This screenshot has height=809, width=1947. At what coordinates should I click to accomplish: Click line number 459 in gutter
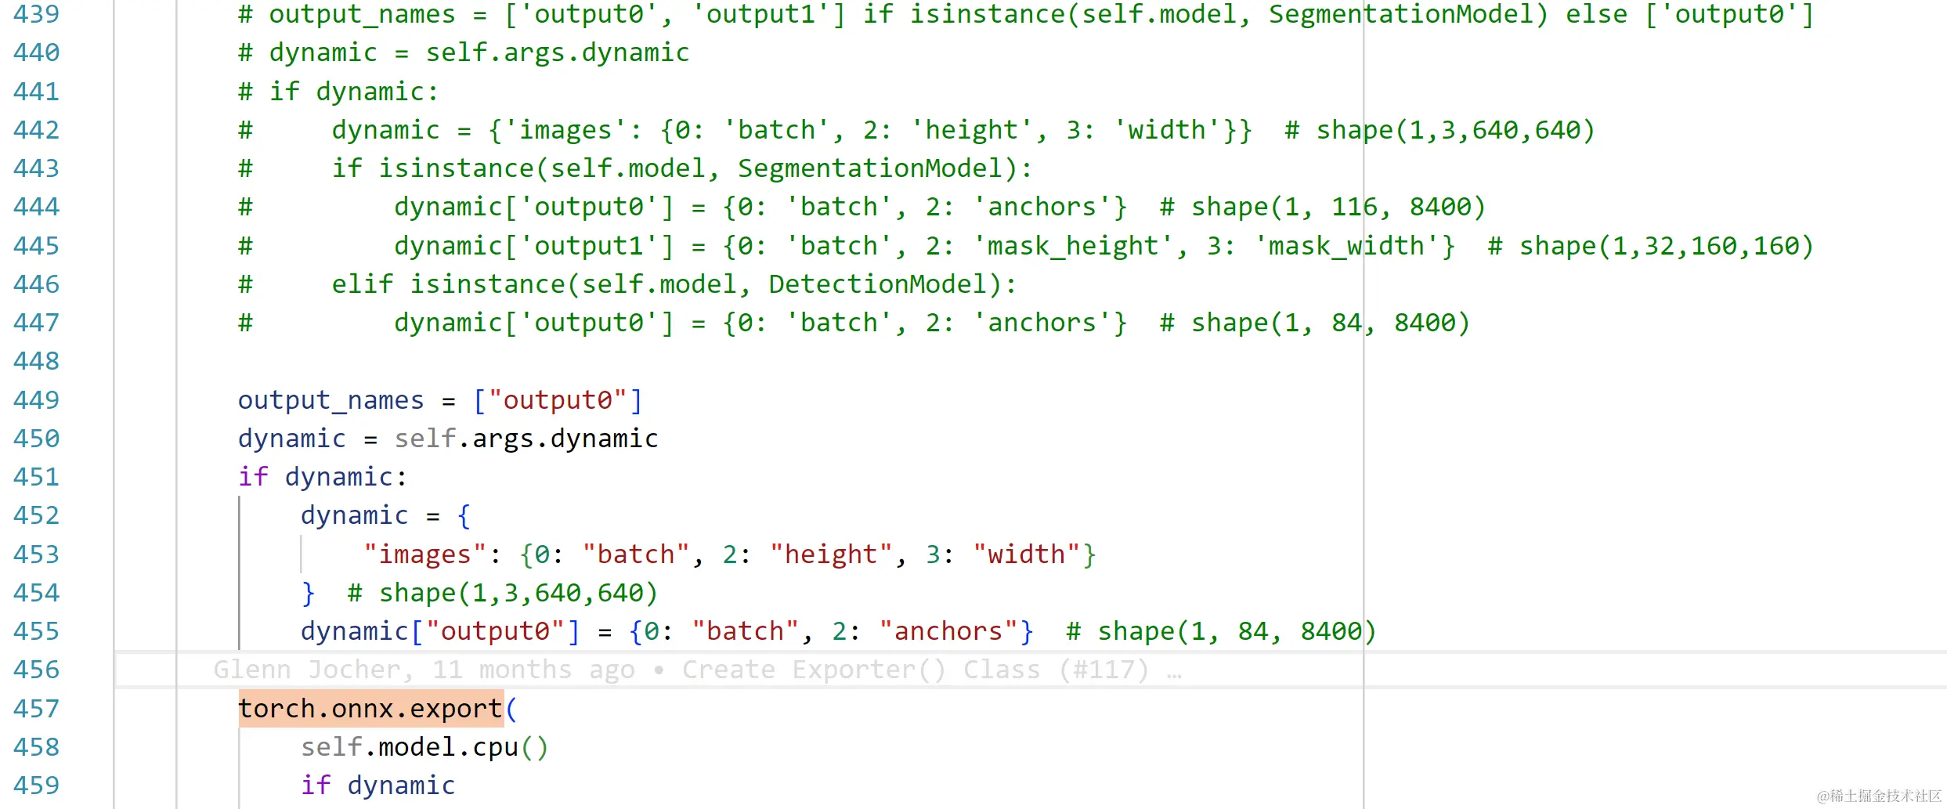(36, 786)
